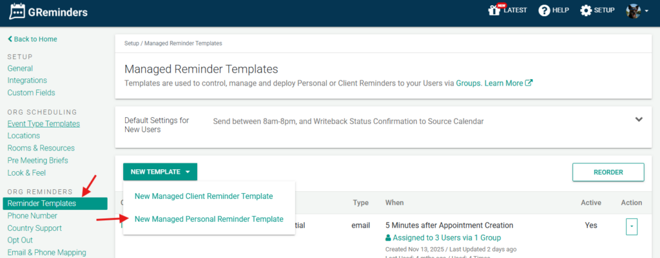The width and height of the screenshot is (660, 258).
Task: Open the Groups link
Action: pos(468,83)
